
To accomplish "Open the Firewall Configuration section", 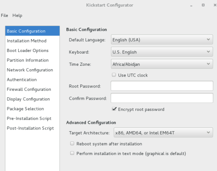I will click(x=33, y=89).
